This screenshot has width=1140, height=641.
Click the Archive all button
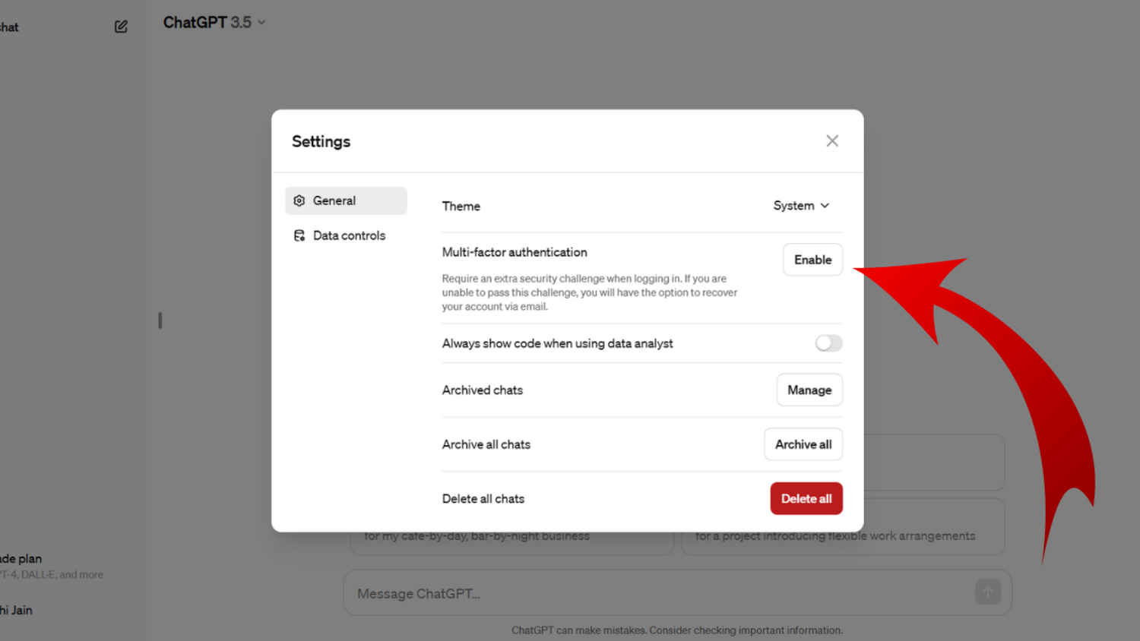803,444
